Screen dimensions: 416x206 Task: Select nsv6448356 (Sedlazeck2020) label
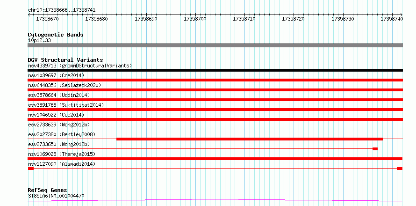pos(65,85)
